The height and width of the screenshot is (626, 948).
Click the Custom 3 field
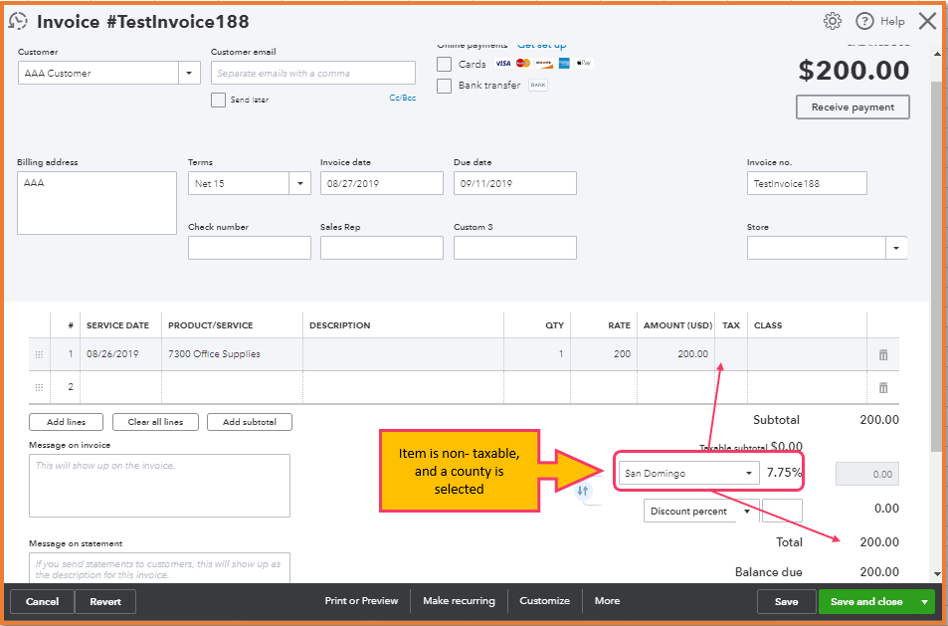(x=515, y=248)
